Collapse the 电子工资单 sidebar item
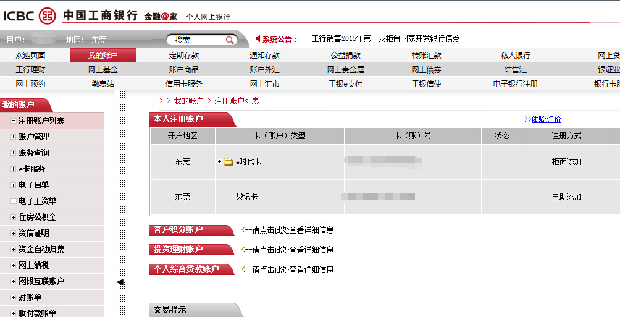620x317 pixels. click(13, 201)
